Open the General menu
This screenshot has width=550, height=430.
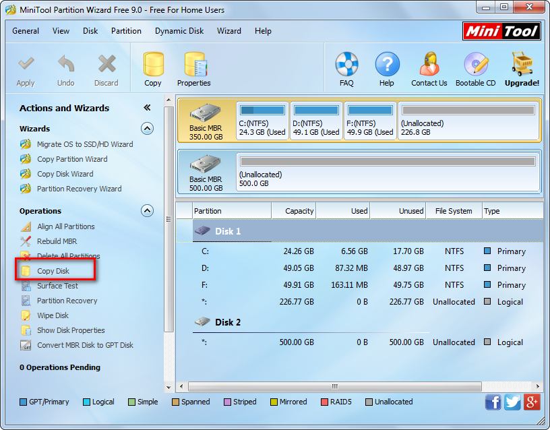26,31
